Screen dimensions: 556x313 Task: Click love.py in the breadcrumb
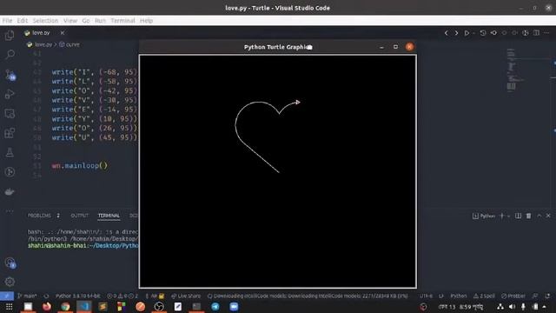(x=43, y=44)
